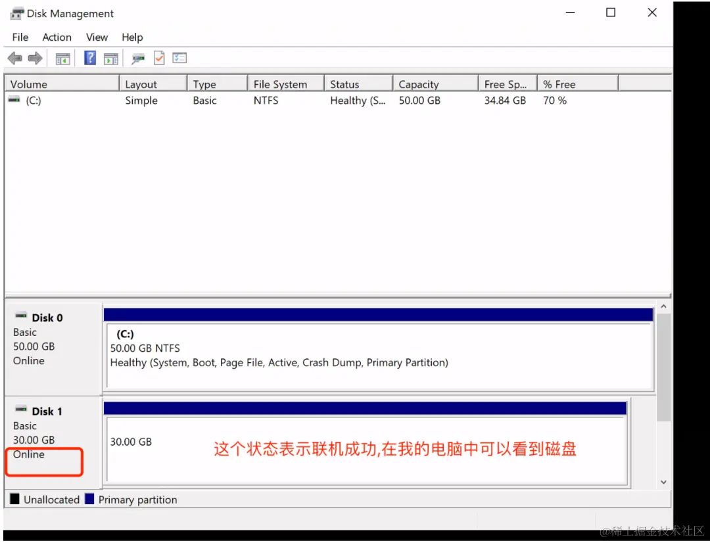Click the Connect/Rescan disks toolbar icon
The width and height of the screenshot is (710, 543).
(138, 59)
